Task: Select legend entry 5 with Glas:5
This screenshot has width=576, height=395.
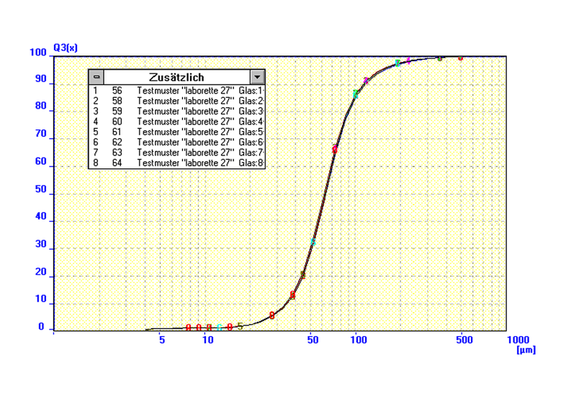Action: click(x=178, y=132)
